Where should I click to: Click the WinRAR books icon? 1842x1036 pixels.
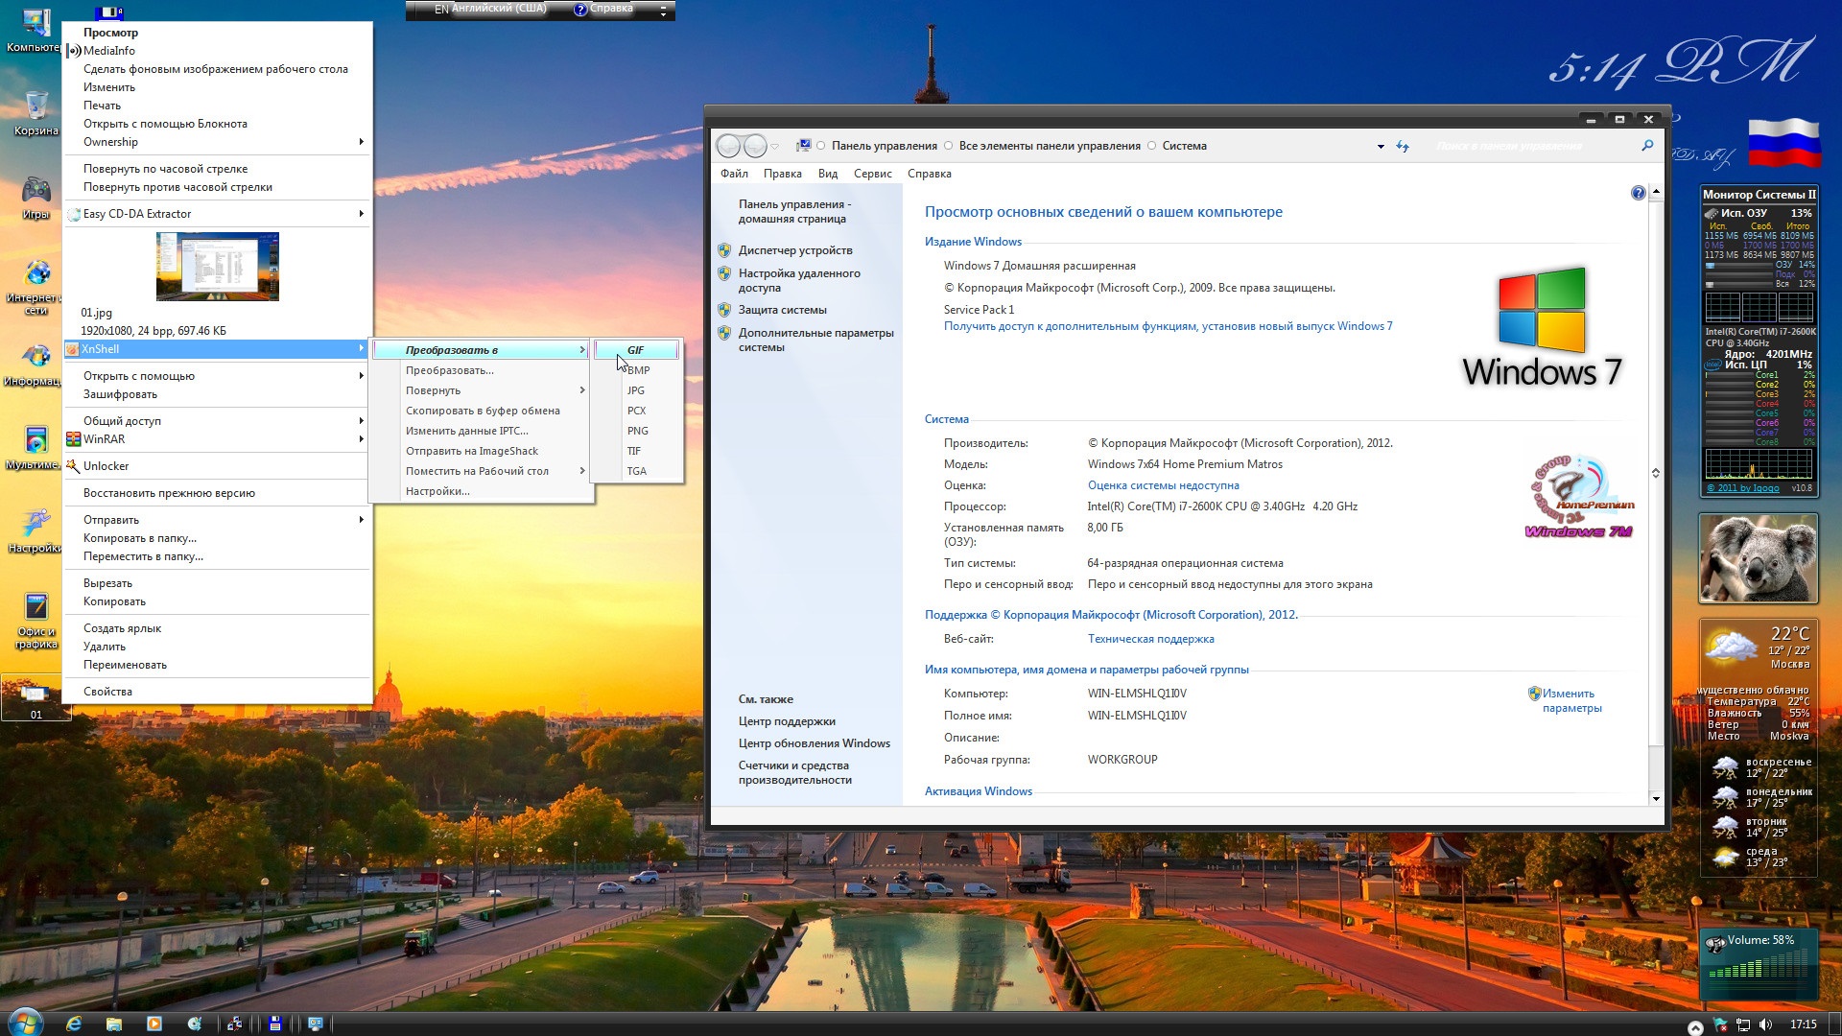pos(73,439)
